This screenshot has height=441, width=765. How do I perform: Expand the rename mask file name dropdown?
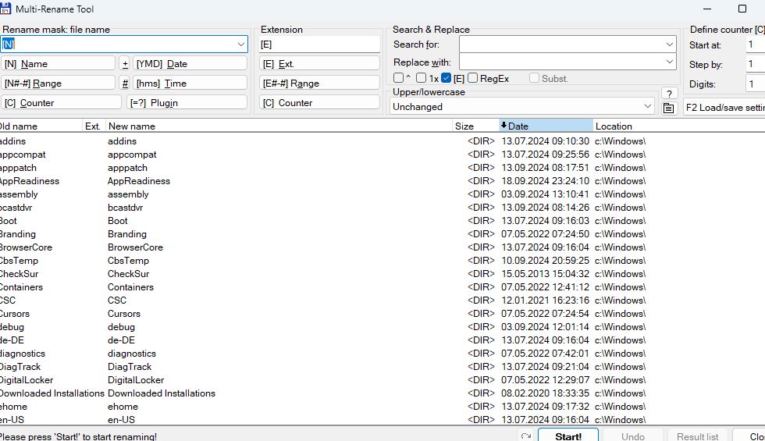[241, 44]
